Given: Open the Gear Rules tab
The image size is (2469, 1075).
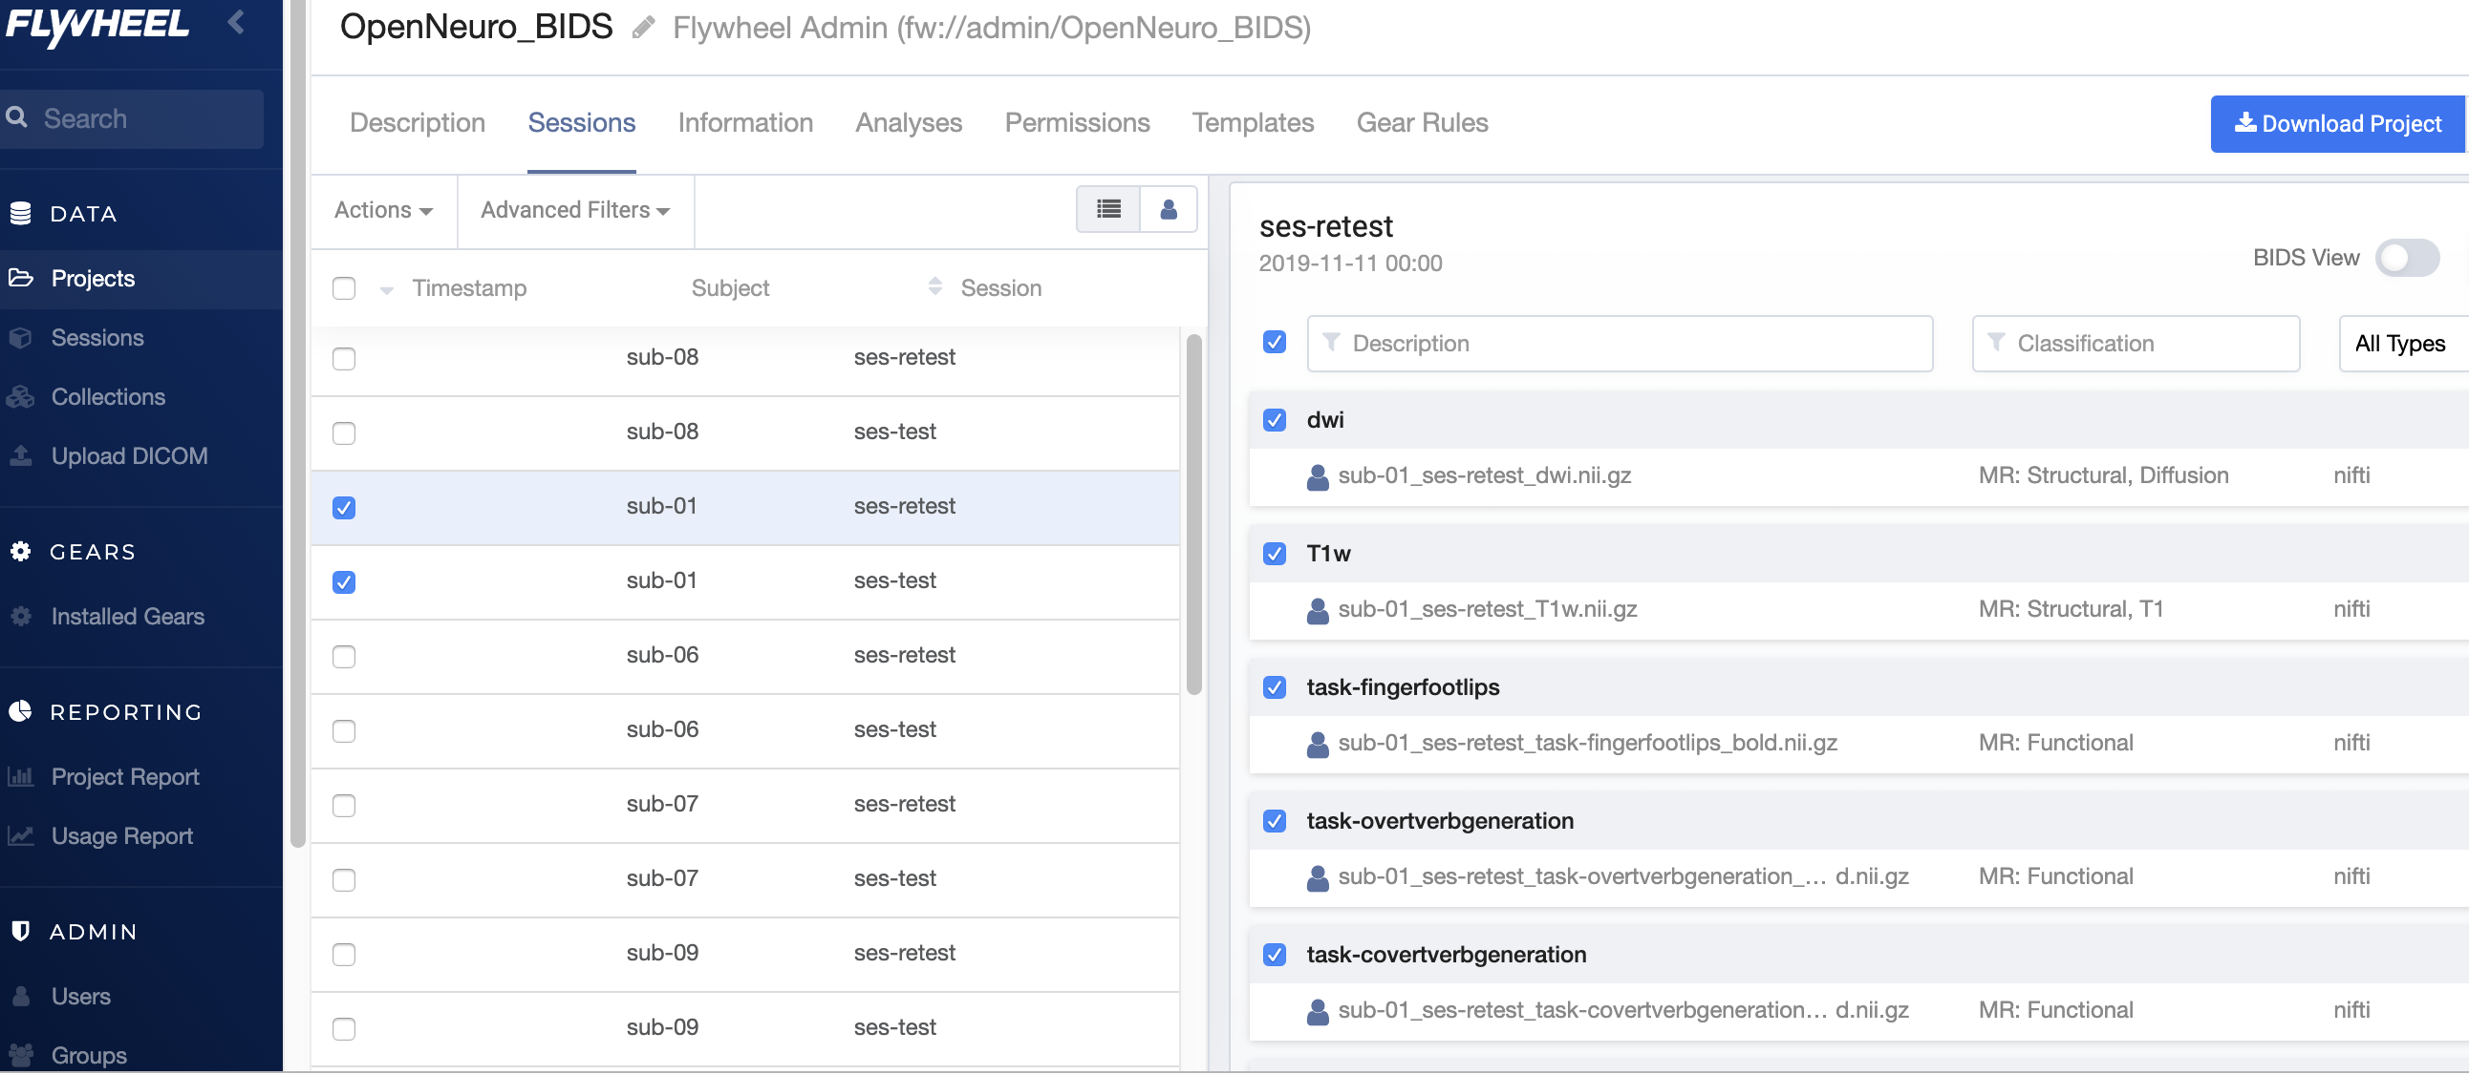Looking at the screenshot, I should (1422, 122).
